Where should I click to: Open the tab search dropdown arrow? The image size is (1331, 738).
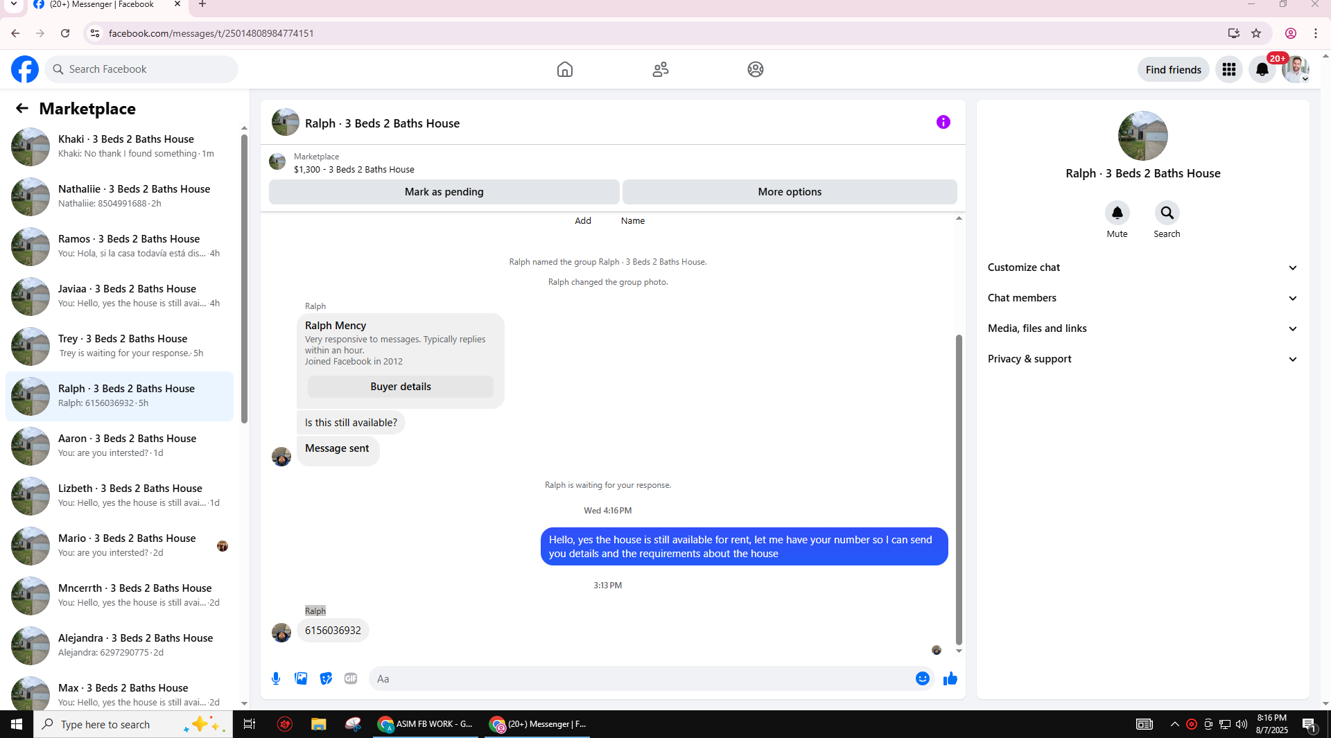click(x=13, y=4)
